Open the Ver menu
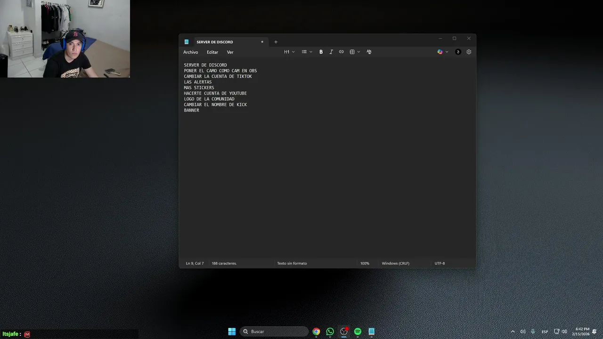Screen dimensions: 603x339 tap(230, 52)
